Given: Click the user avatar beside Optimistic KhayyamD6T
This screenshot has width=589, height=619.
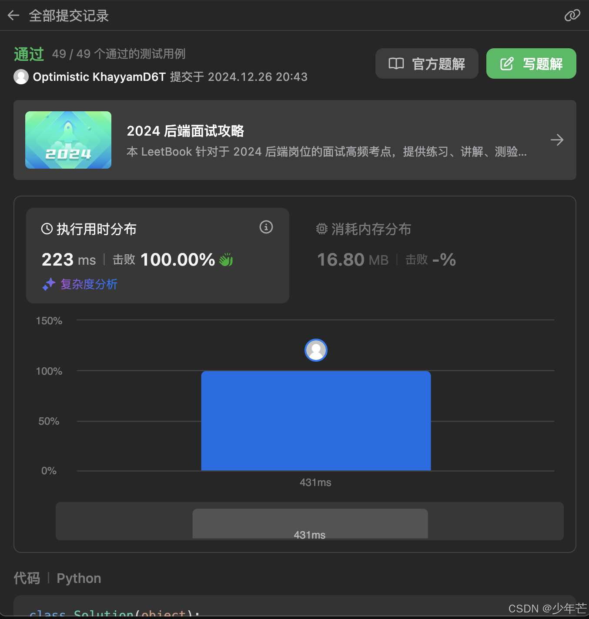Looking at the screenshot, I should 21,77.
